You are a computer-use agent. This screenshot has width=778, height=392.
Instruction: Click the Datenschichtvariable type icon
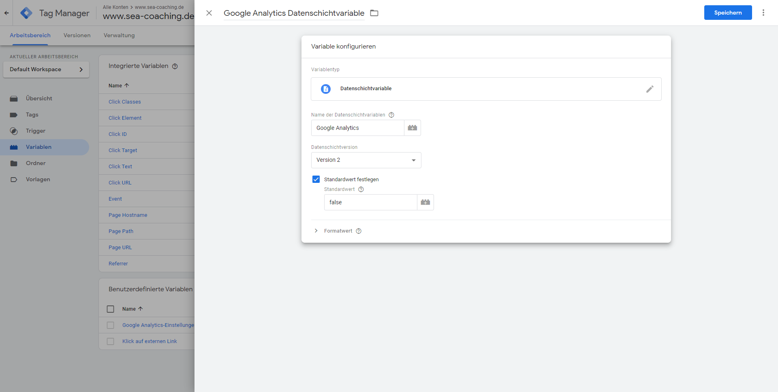point(326,89)
